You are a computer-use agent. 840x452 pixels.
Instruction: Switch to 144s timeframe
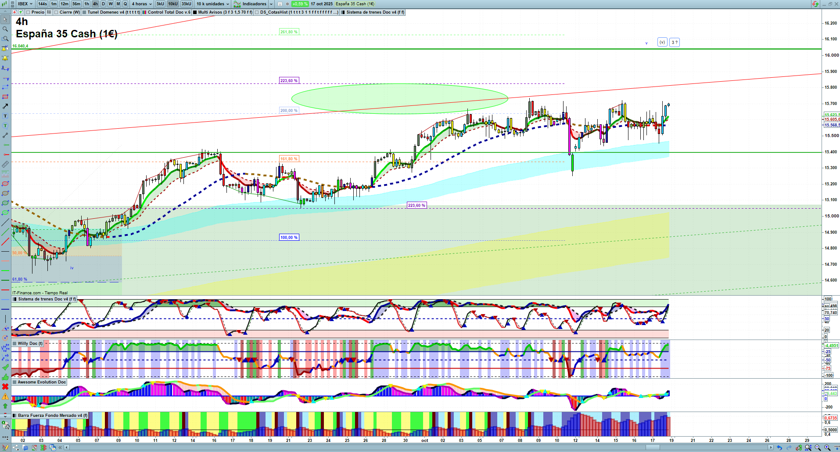tap(43, 4)
